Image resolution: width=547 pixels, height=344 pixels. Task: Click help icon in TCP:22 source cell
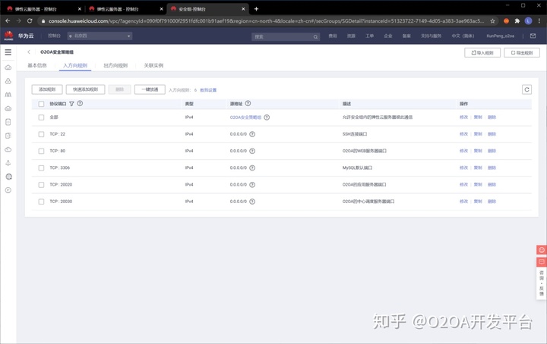pos(252,134)
